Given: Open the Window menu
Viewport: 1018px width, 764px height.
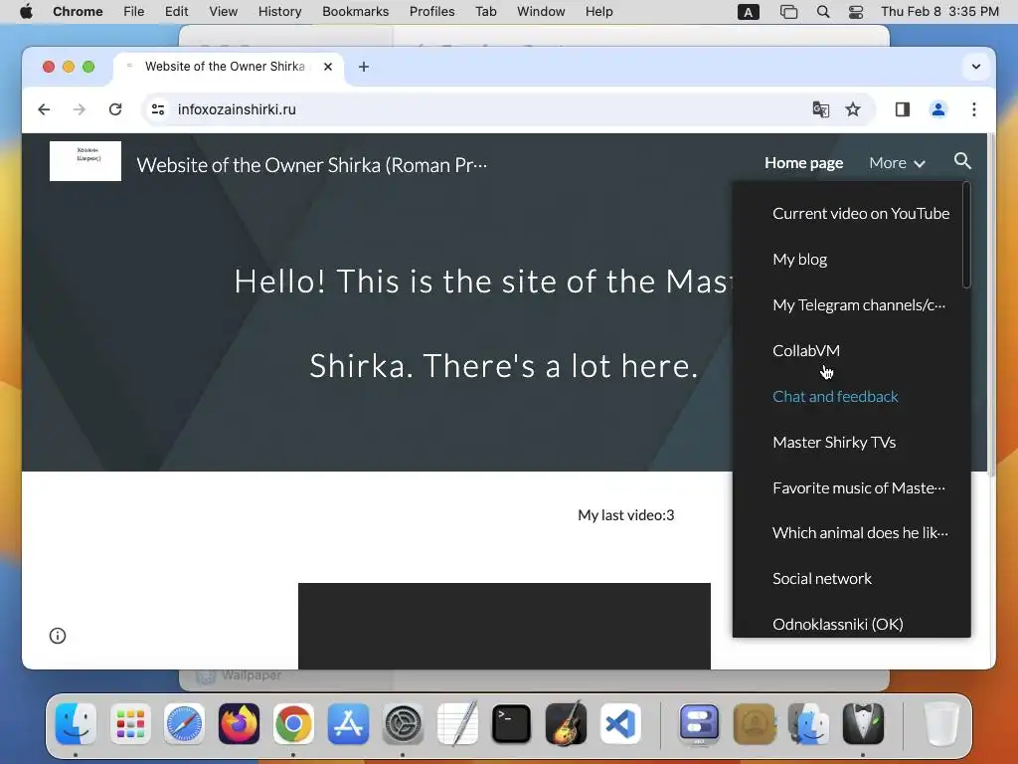Looking at the screenshot, I should [541, 12].
